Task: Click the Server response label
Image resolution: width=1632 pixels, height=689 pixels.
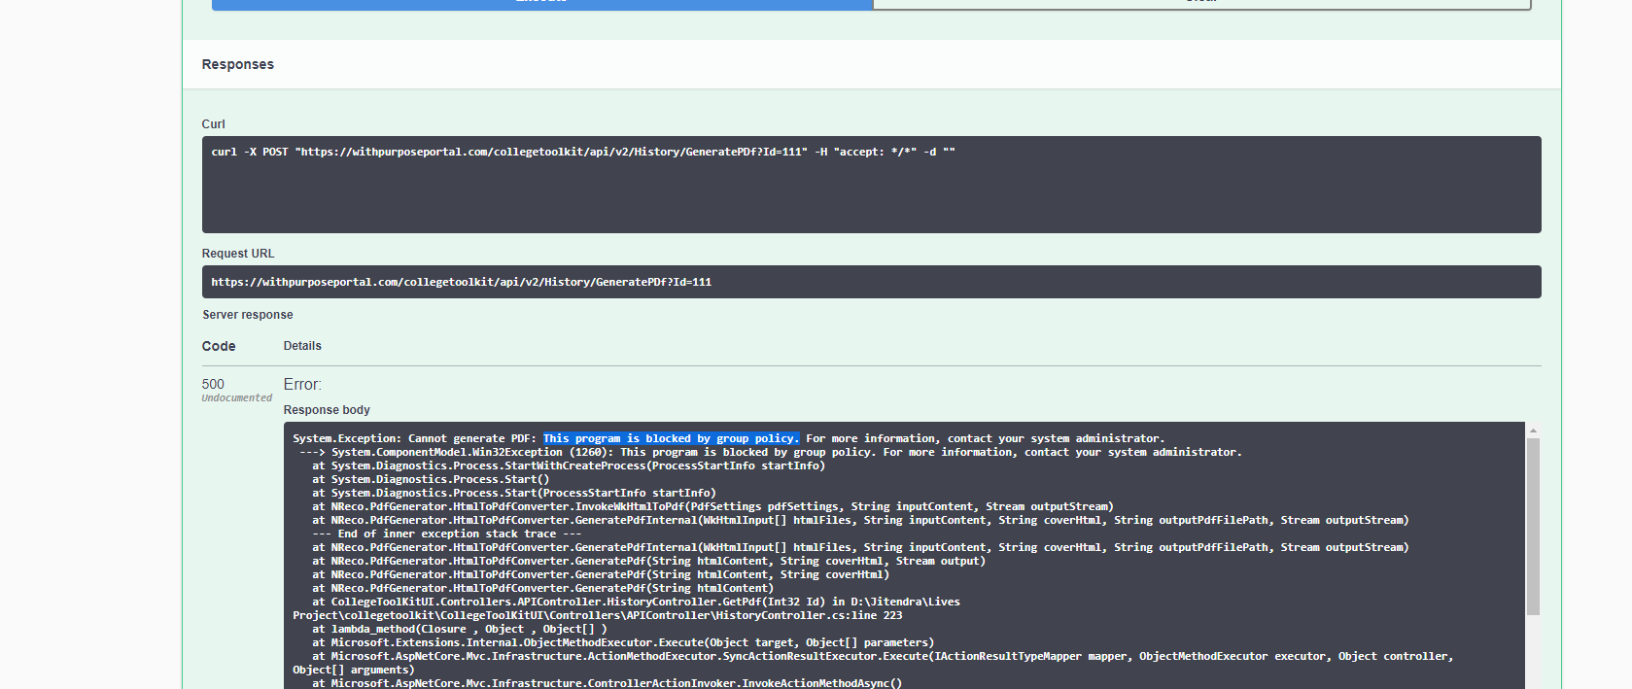Action: click(248, 315)
